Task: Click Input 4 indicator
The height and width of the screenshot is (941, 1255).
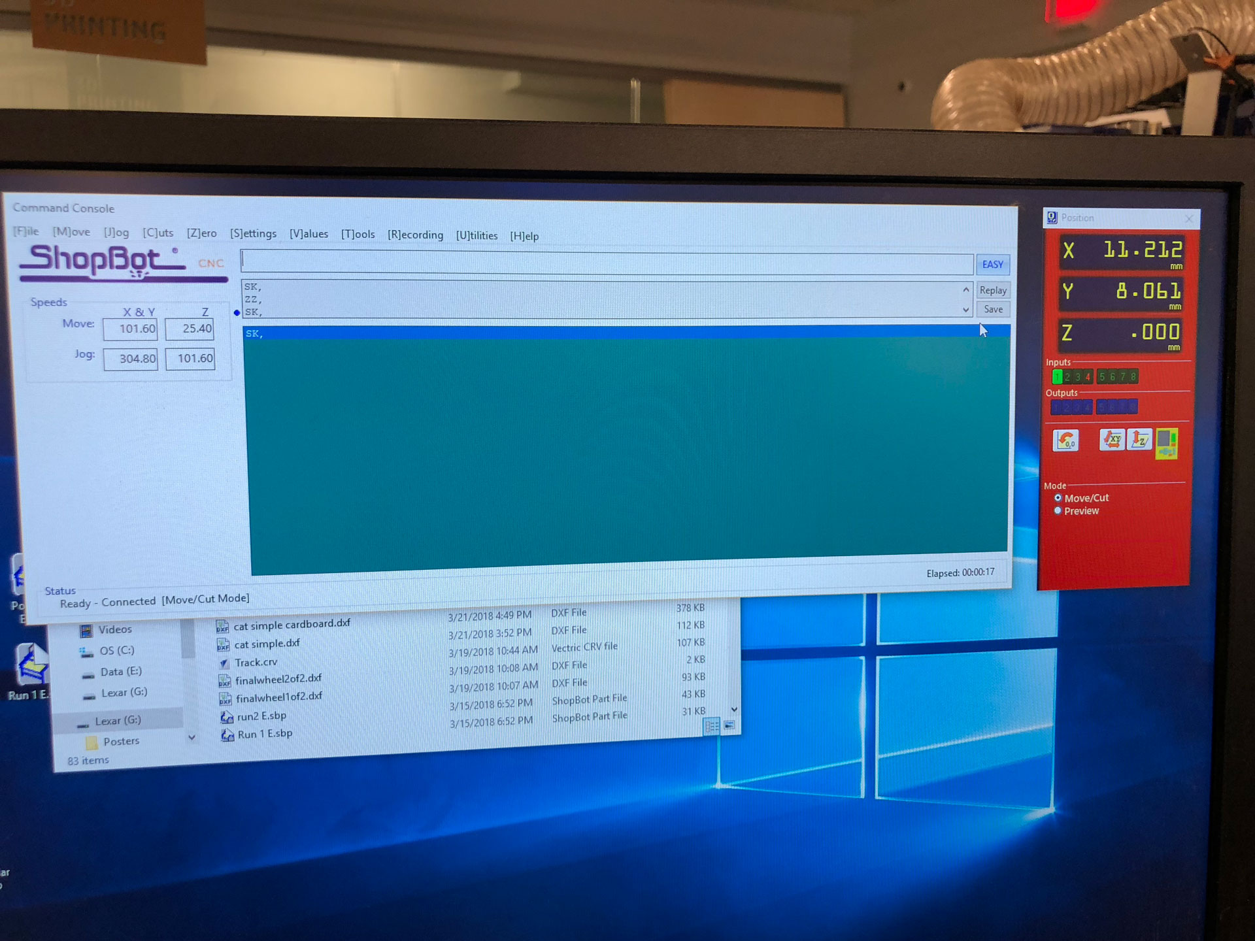Action: [x=1088, y=376]
